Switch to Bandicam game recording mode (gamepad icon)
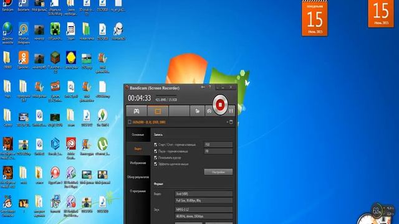399x224 pixels. pos(137,111)
